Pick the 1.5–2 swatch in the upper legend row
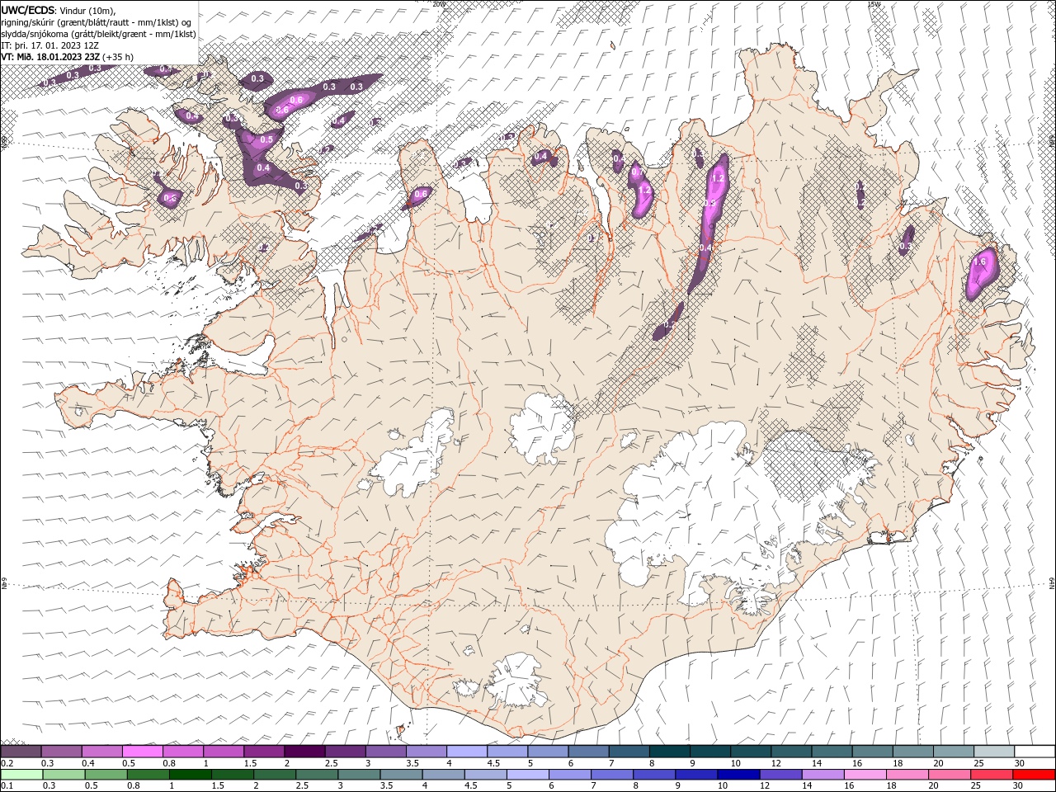 click(x=265, y=751)
